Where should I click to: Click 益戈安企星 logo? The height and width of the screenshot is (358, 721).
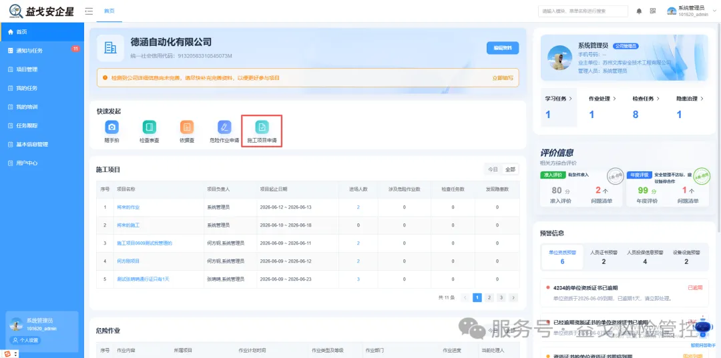pos(42,11)
